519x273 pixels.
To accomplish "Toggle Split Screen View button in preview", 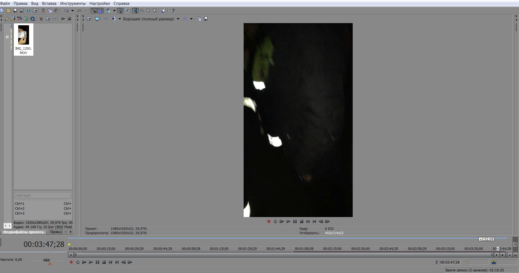I will [113, 19].
